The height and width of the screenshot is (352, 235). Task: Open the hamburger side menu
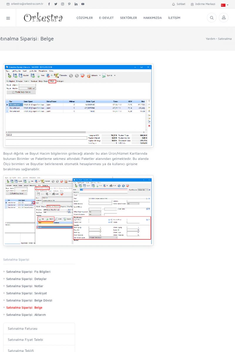tap(8, 18)
